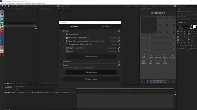Screen dimensions: 197x110
Task: Click the Motion NULL tool icon
Action: (x=143, y=56)
